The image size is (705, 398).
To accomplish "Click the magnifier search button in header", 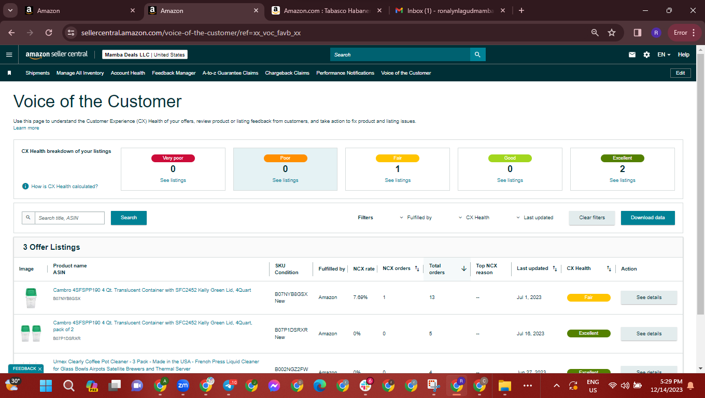I will [478, 54].
